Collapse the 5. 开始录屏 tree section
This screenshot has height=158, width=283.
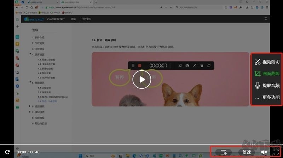point(30,82)
